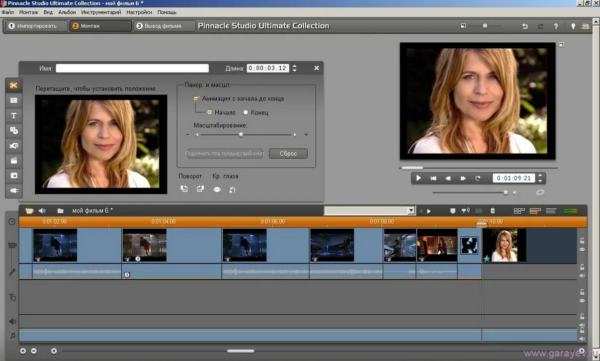Open the camera frame grab tool
600x361 pixels.
click(13, 146)
